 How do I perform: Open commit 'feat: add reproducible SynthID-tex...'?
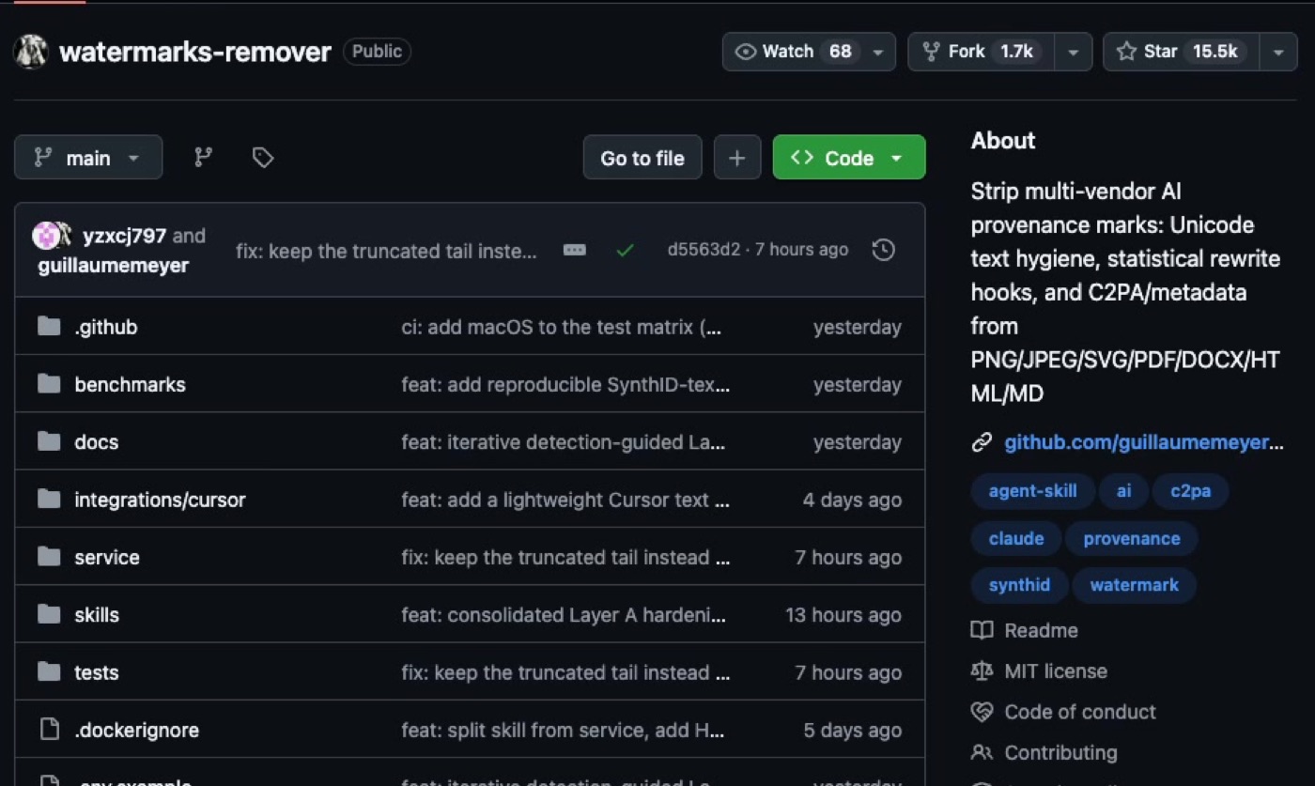coord(565,384)
